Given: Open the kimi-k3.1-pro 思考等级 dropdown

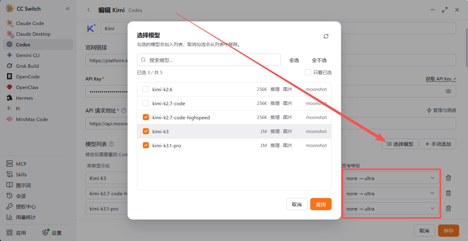Looking at the screenshot, I should [391, 208].
